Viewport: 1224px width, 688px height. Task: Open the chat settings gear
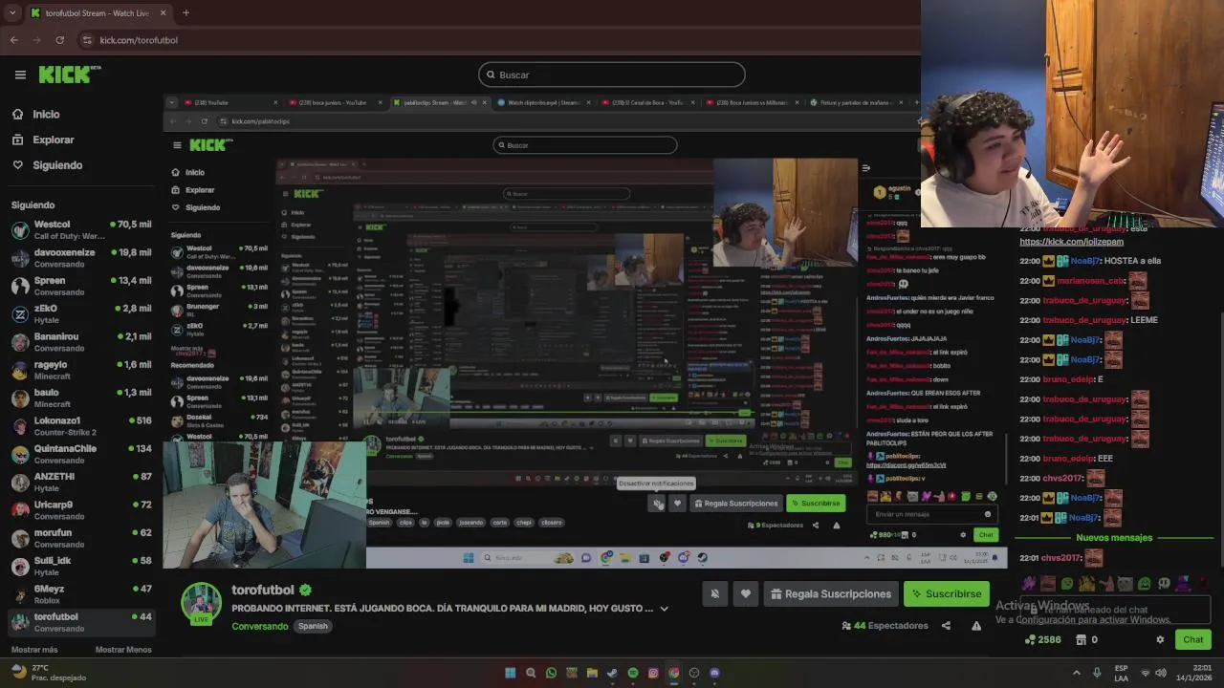tap(1160, 640)
